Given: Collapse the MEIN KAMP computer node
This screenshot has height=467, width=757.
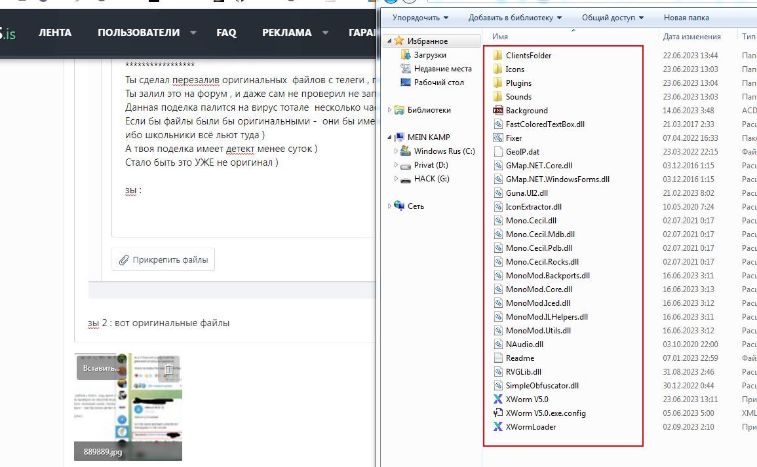Looking at the screenshot, I should tap(389, 138).
